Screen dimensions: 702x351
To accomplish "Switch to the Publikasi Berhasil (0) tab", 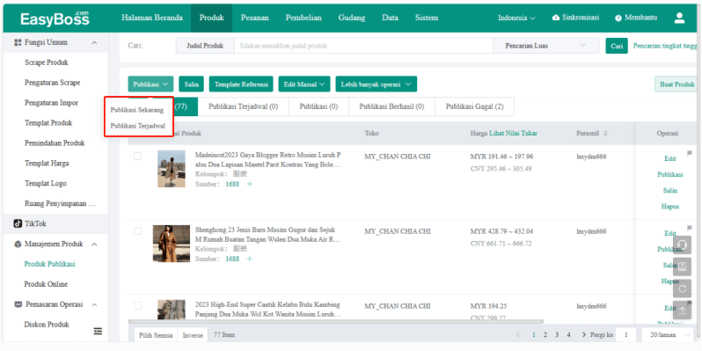I will 391,106.
